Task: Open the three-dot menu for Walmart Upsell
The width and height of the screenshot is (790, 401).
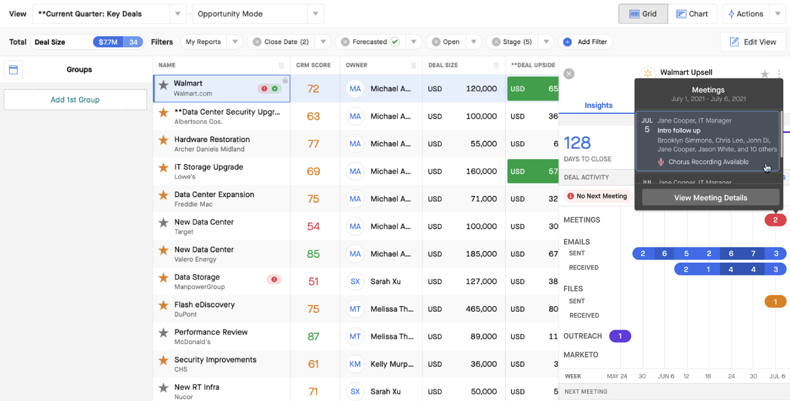Action: [779, 74]
